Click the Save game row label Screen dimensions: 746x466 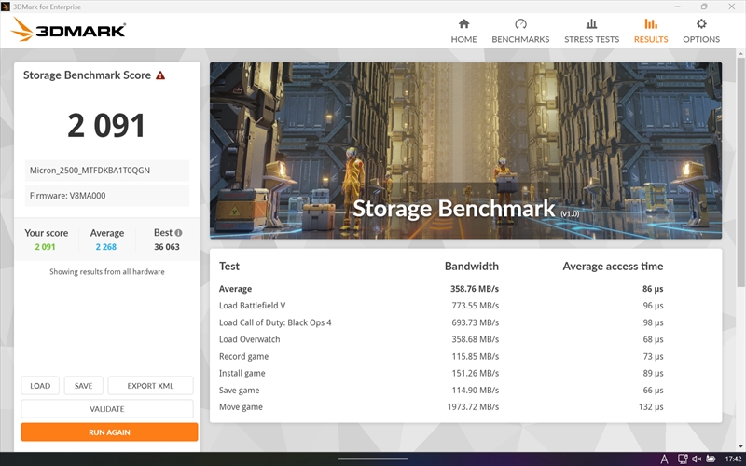[240, 391]
